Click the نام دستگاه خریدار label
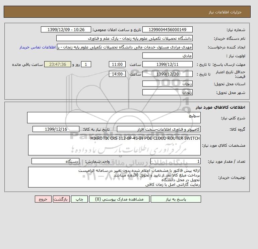 tap(230, 38)
